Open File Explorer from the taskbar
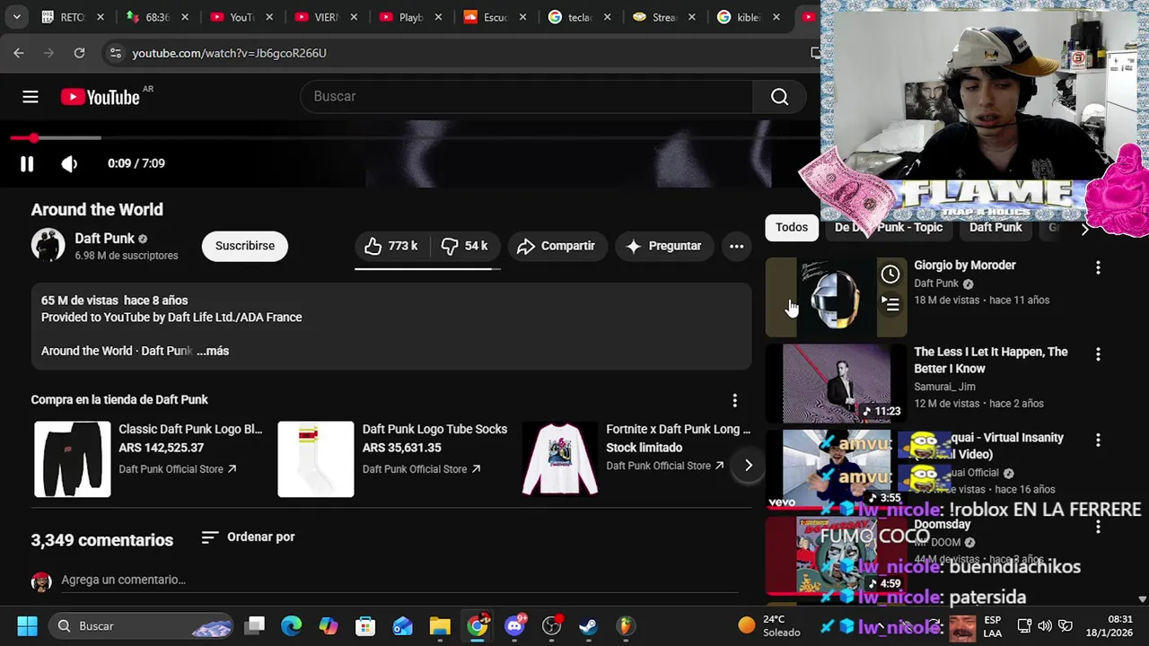 (440, 626)
